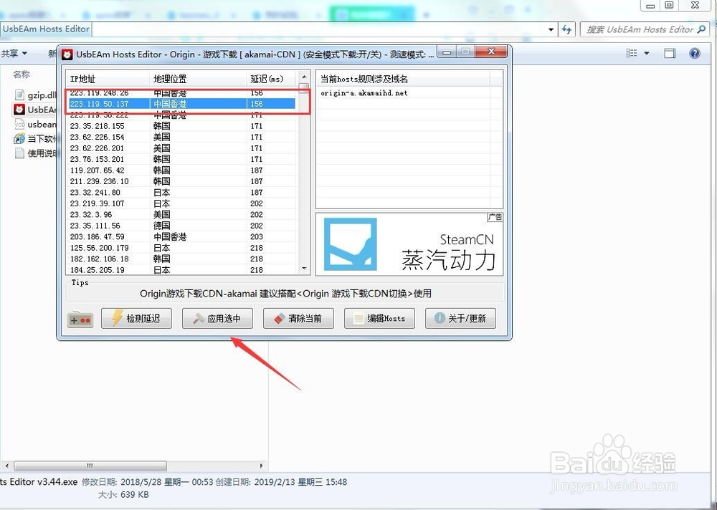This screenshot has height=510, width=717.
Task: Select IP row 23.219.39.107
Action: [182, 203]
